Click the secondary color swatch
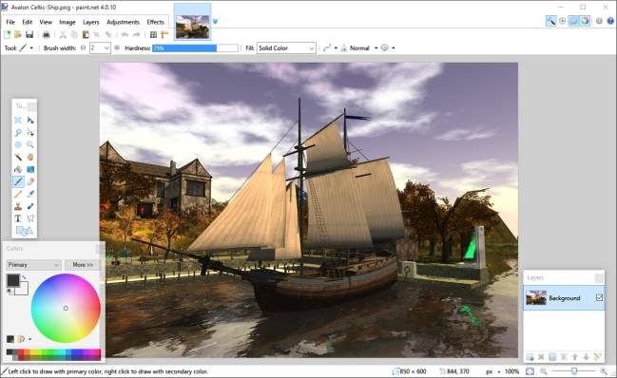 click(23, 290)
